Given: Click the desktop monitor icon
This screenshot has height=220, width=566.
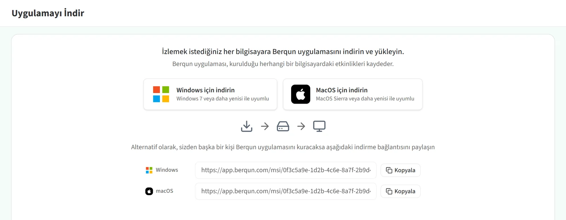Looking at the screenshot, I should tap(319, 126).
